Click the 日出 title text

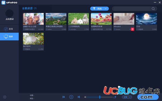(x=138, y=26)
